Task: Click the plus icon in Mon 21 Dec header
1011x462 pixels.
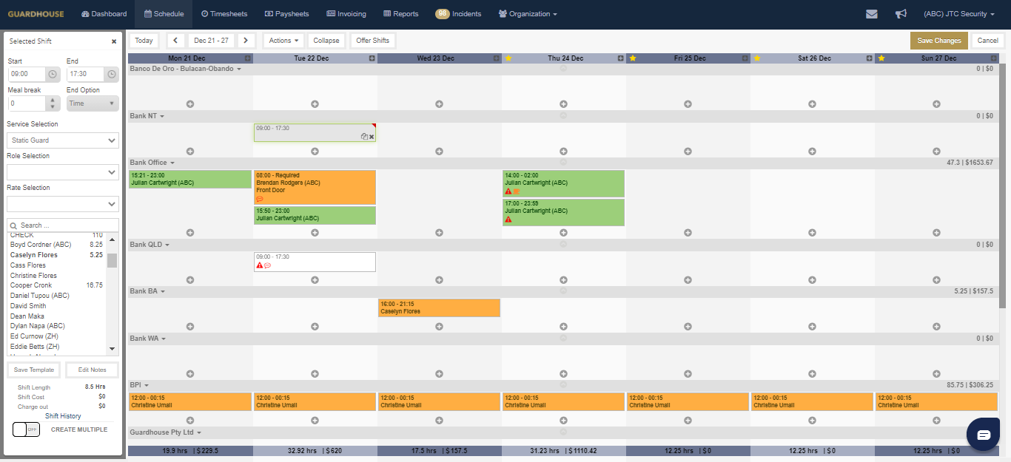Action: [x=248, y=58]
